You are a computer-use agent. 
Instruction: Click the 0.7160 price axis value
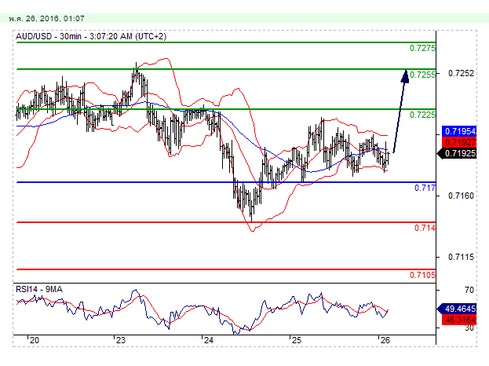coord(461,196)
